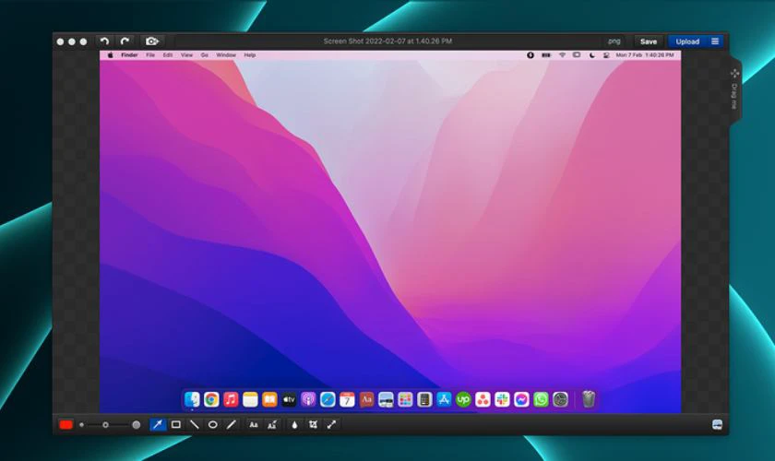This screenshot has width=775, height=461.
Task: Click WhatsApp icon in the dock
Action: click(x=541, y=399)
